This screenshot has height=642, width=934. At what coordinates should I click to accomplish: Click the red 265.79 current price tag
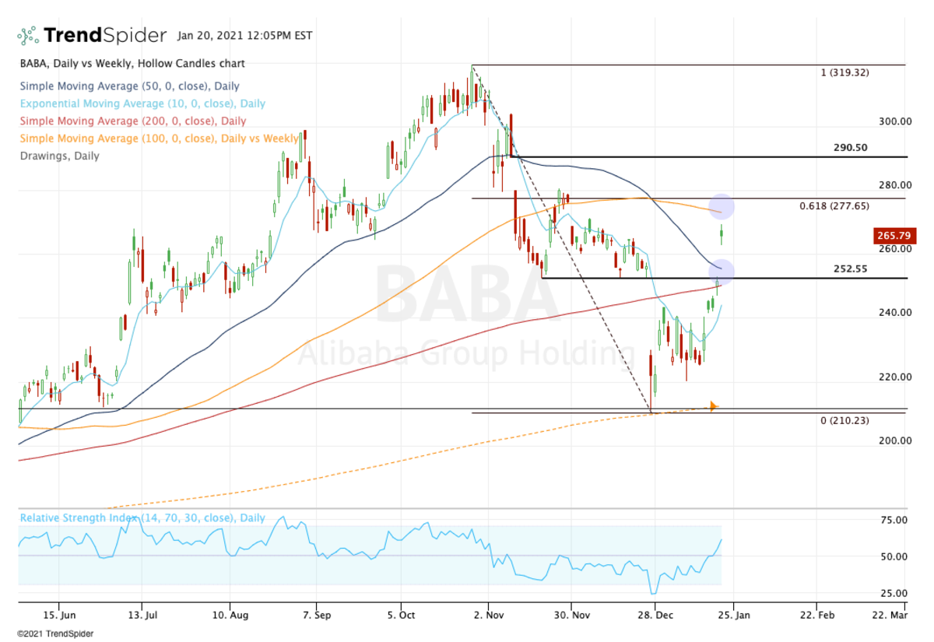click(895, 236)
